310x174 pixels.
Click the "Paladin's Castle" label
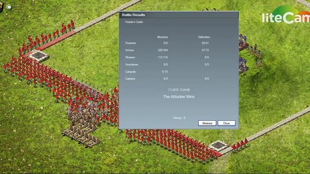(134, 22)
